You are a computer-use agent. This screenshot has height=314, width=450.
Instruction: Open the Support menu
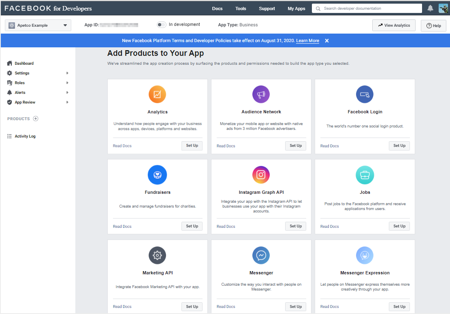[x=267, y=8]
